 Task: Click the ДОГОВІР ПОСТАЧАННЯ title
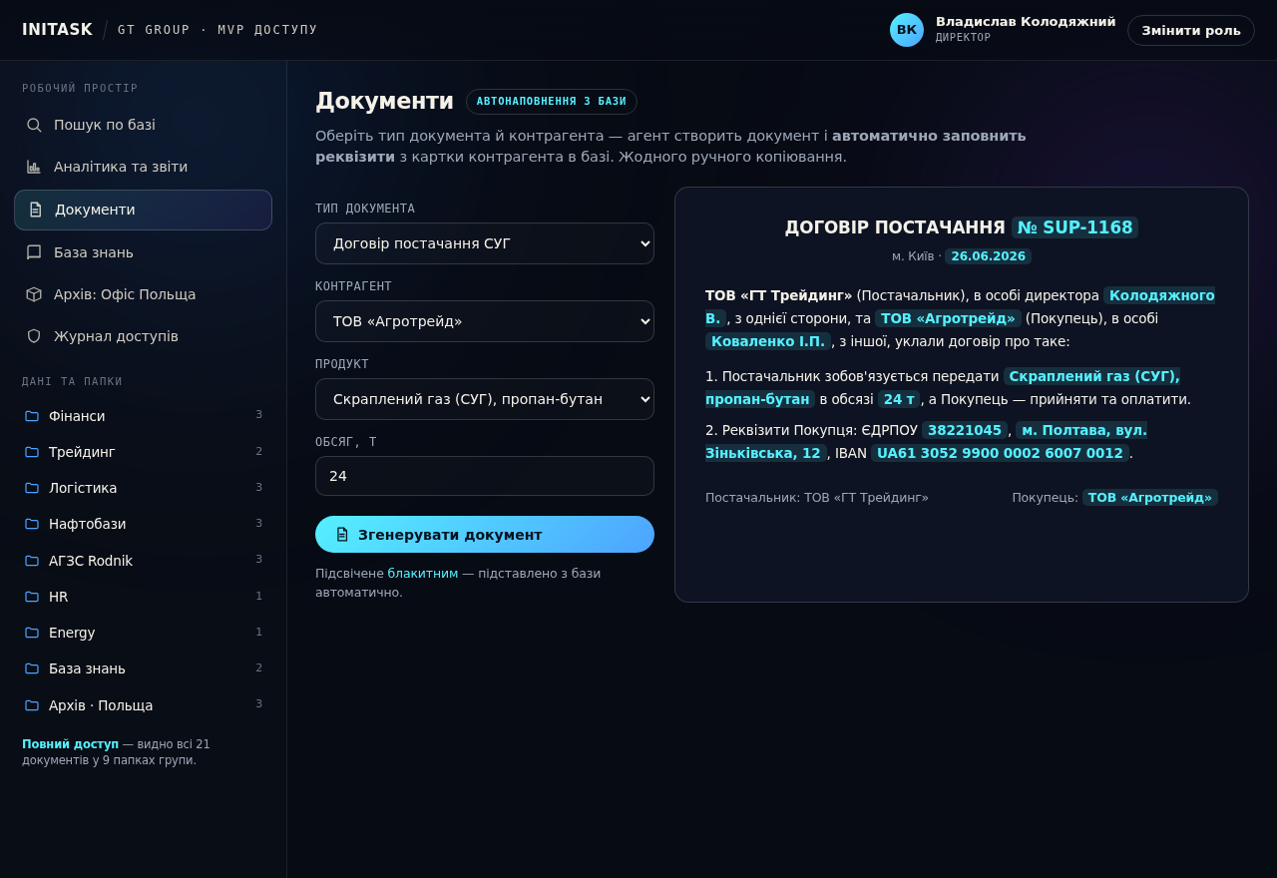(x=895, y=227)
